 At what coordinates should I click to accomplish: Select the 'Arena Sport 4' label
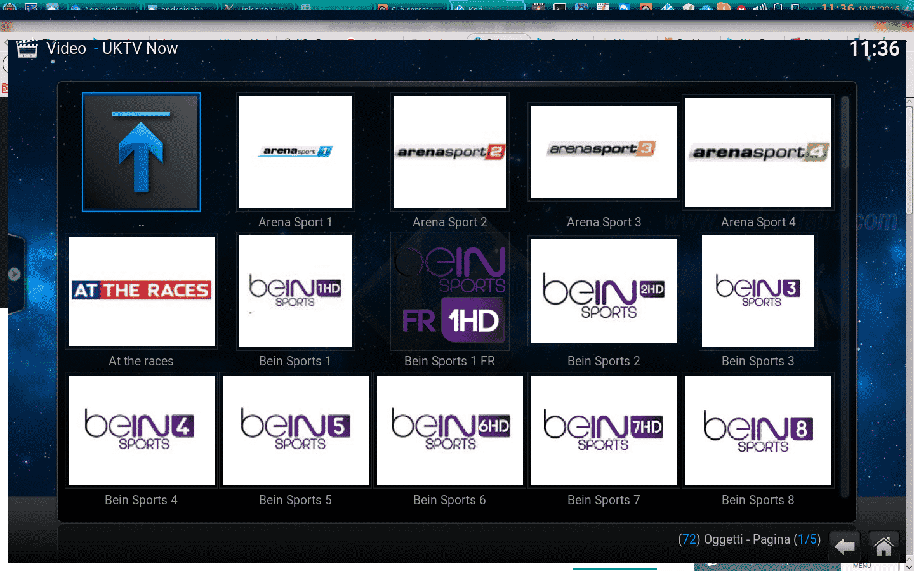tap(758, 222)
